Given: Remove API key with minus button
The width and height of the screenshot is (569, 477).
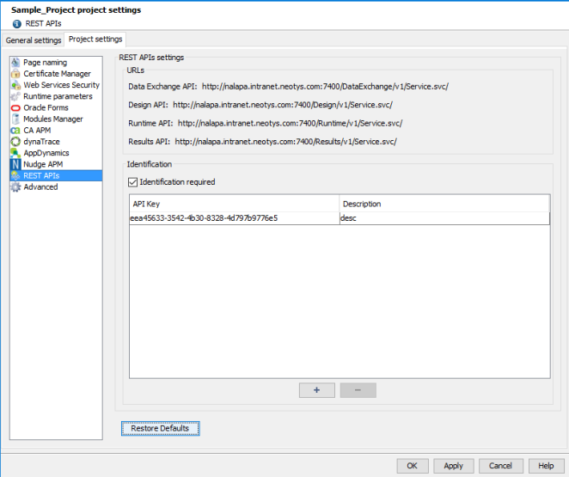Looking at the screenshot, I should pyautogui.click(x=358, y=390).
